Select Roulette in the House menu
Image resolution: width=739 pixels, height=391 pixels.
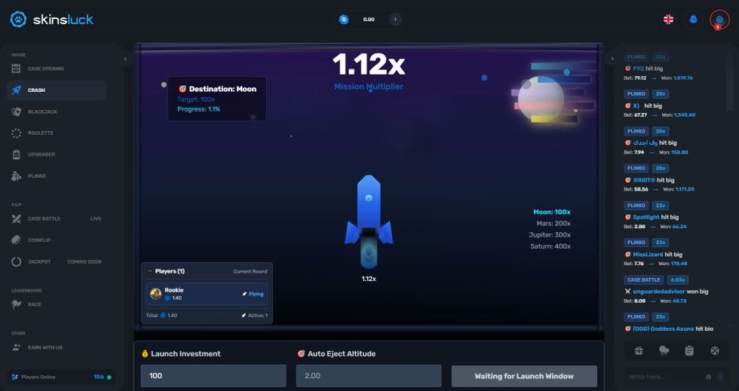[41, 133]
